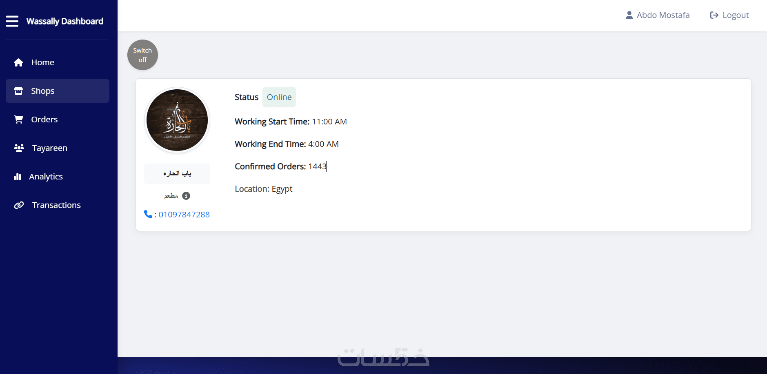
Task: Click the Status label
Action: pos(247,97)
